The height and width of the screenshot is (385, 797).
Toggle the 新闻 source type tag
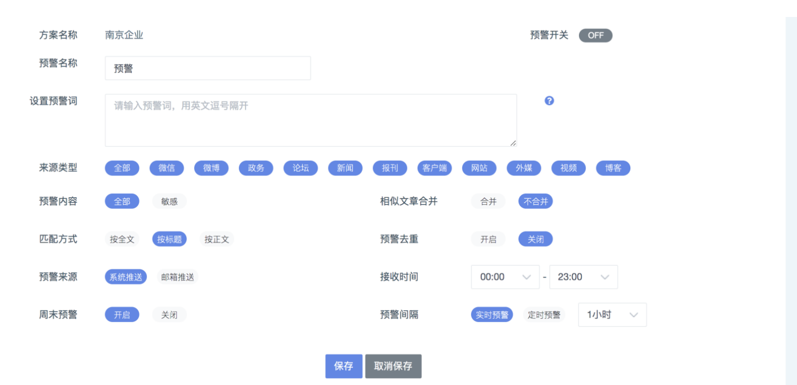coord(345,168)
